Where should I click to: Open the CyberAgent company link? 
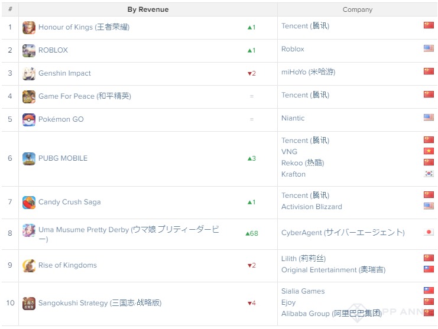tap(343, 233)
